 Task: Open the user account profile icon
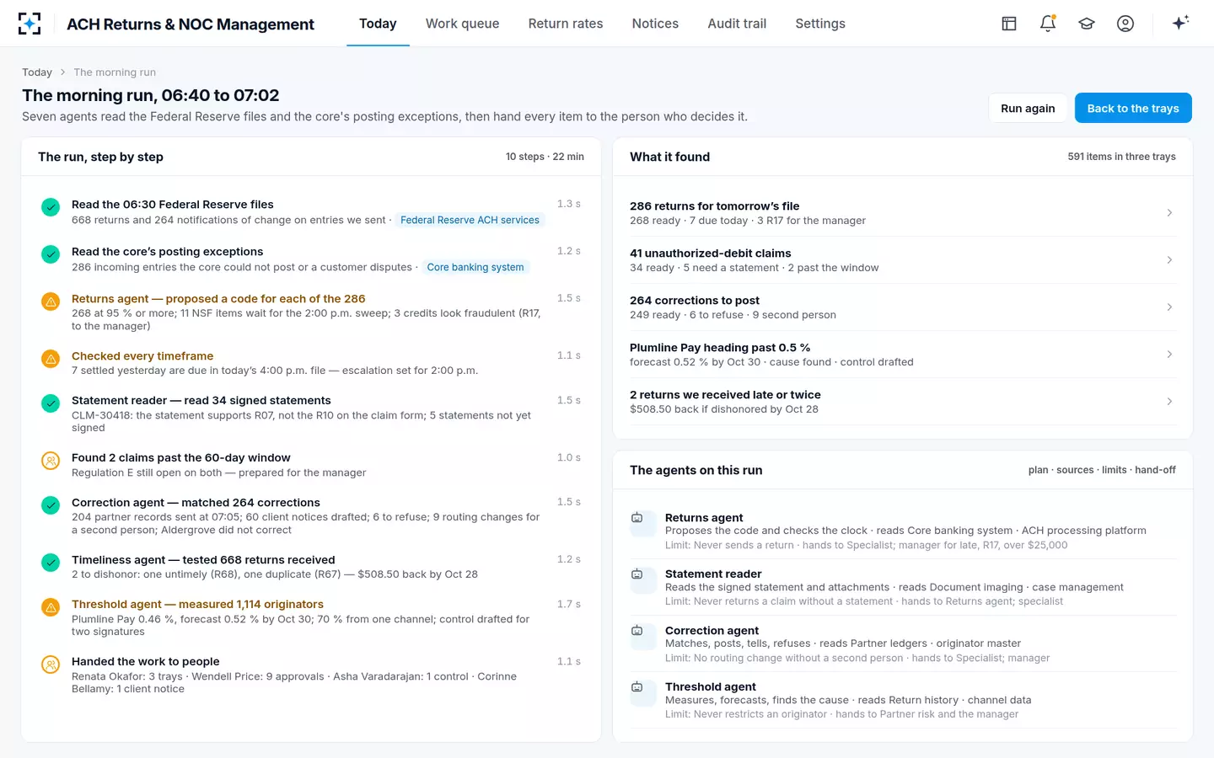1125,24
